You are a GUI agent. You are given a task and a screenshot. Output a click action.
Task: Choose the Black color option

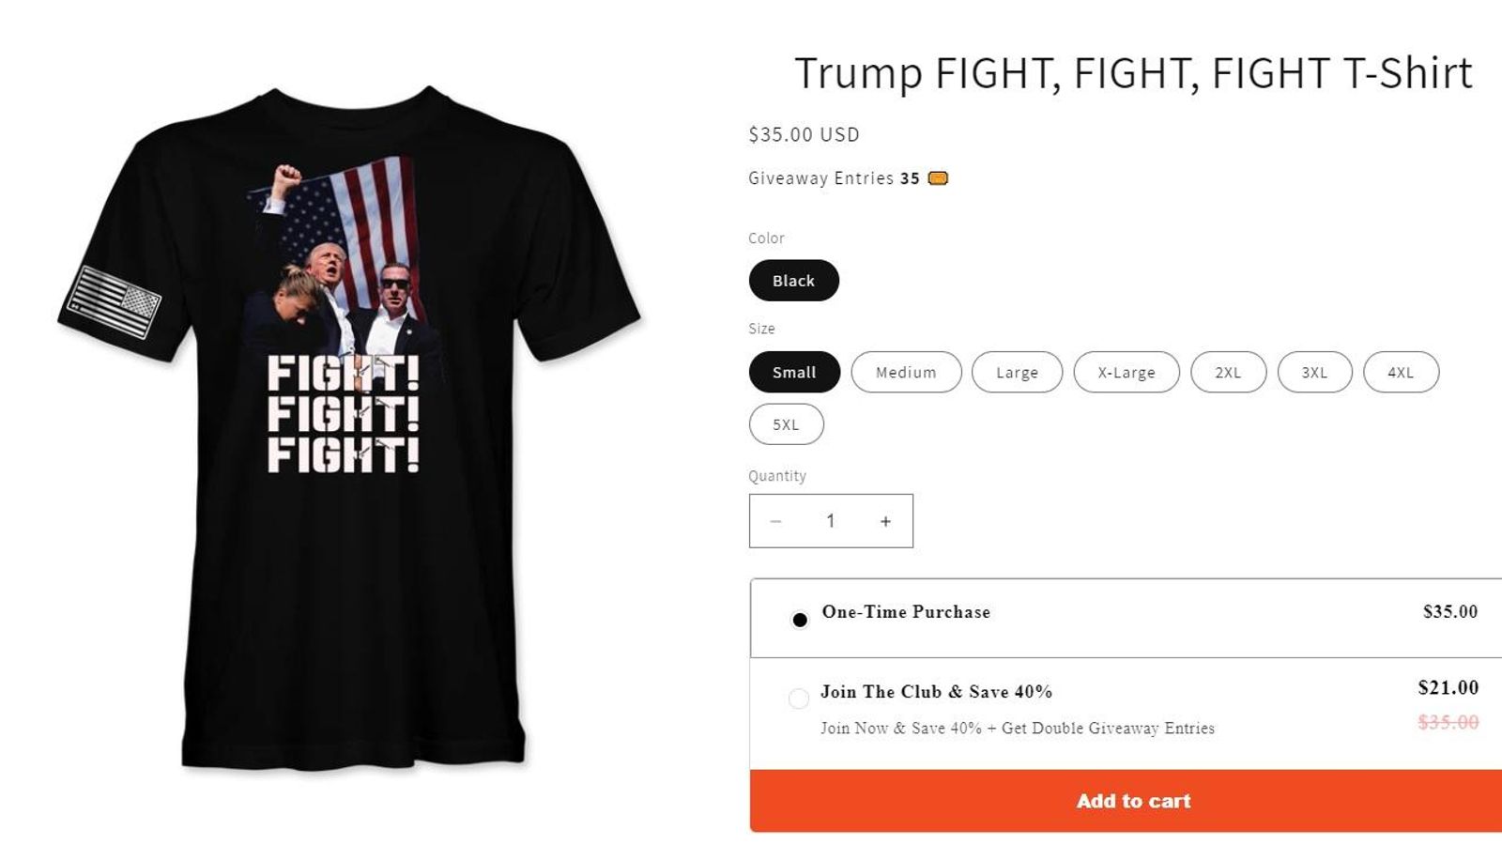click(794, 281)
